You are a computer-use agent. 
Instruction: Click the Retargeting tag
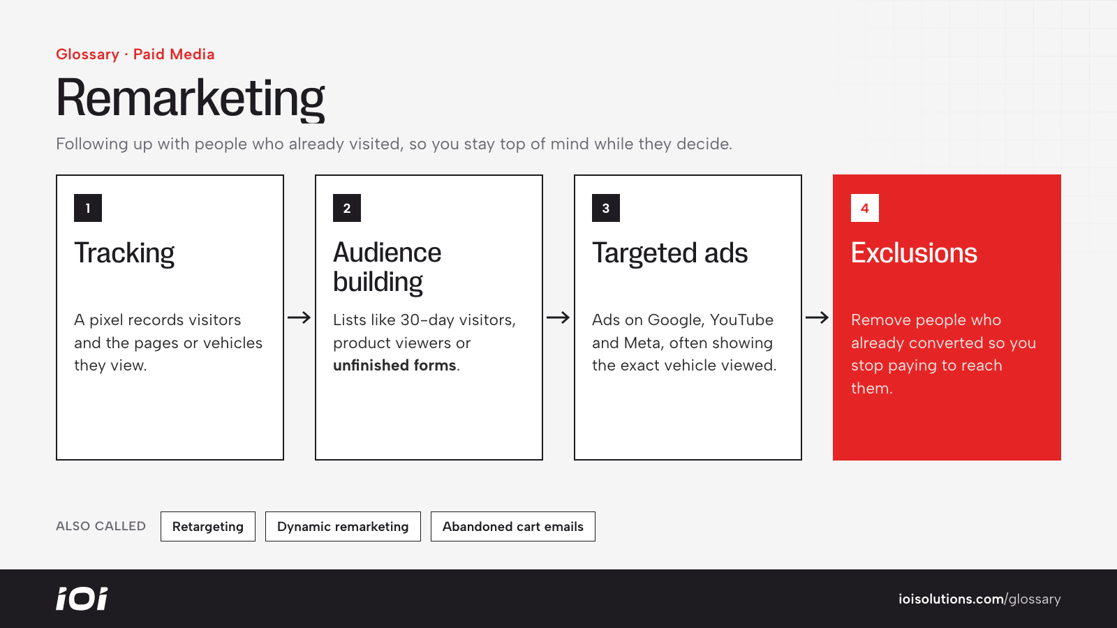208,526
